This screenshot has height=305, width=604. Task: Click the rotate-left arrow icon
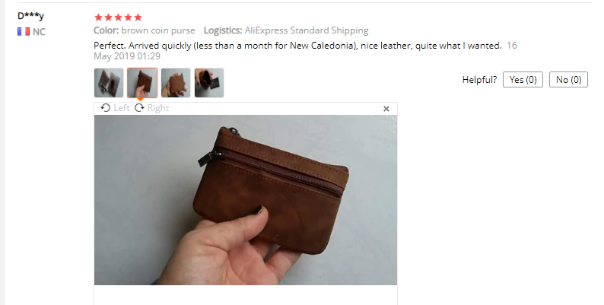105,108
